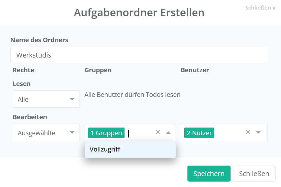The width and height of the screenshot is (281, 187).
Task: Click the Aufgabenordner Erstellen dialog title
Action: coord(139,12)
